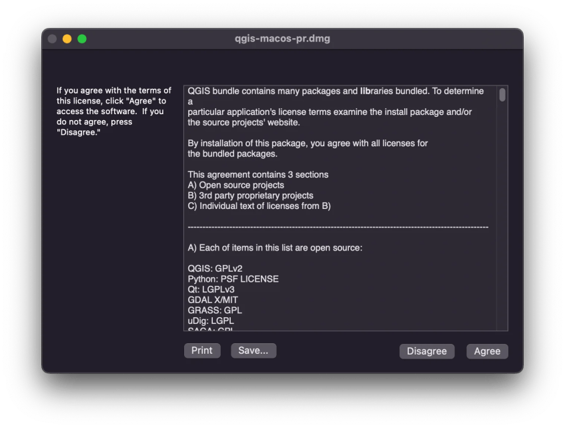Open the Save... dialog for the license
This screenshot has width=565, height=428.
253,351
